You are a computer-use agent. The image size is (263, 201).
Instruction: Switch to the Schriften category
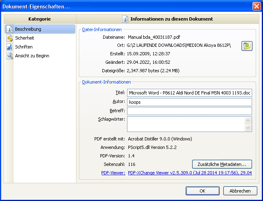tap(40, 47)
